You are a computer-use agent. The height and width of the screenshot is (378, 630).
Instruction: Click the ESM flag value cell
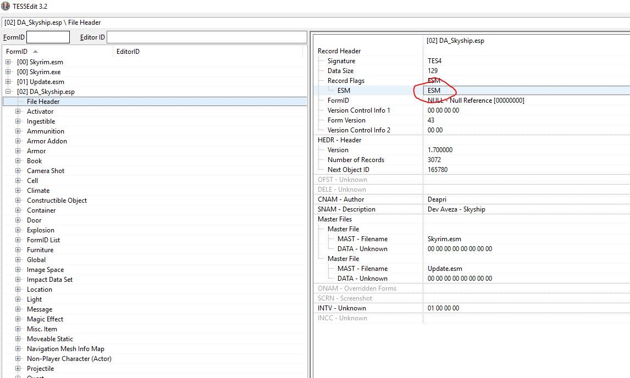[x=526, y=91]
